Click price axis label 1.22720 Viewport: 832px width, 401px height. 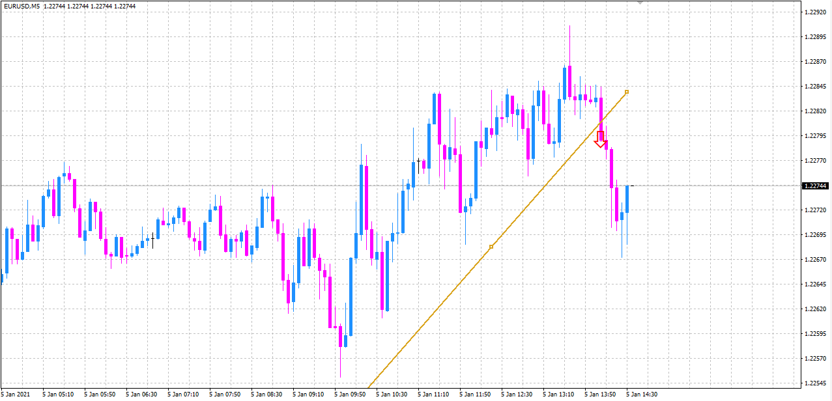[x=816, y=210]
